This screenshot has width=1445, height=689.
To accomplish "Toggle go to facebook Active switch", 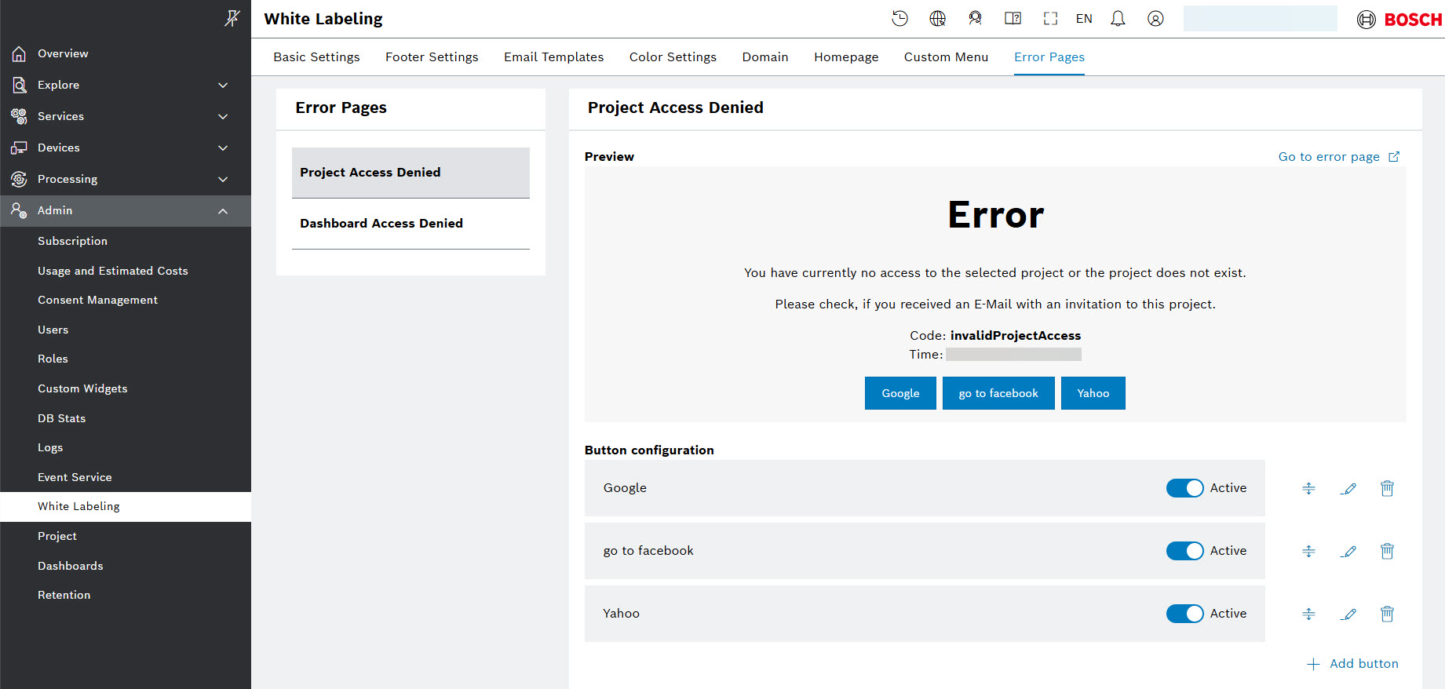I will pos(1184,551).
